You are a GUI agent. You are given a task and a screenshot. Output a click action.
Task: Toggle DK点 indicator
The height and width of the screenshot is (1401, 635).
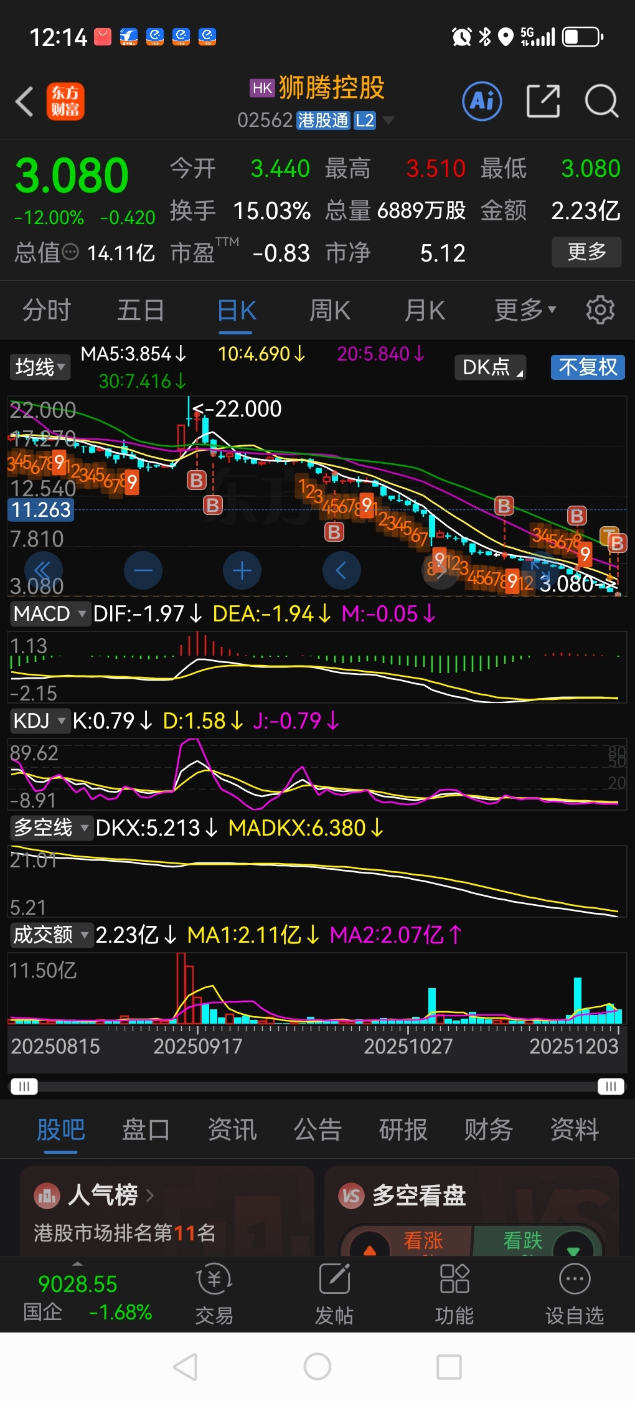tap(490, 367)
